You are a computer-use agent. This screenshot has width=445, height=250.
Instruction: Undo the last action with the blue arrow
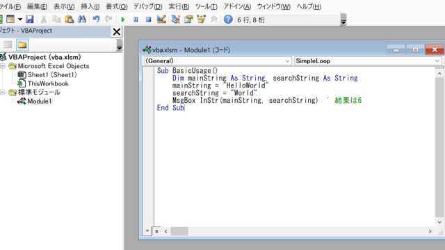[96, 19]
